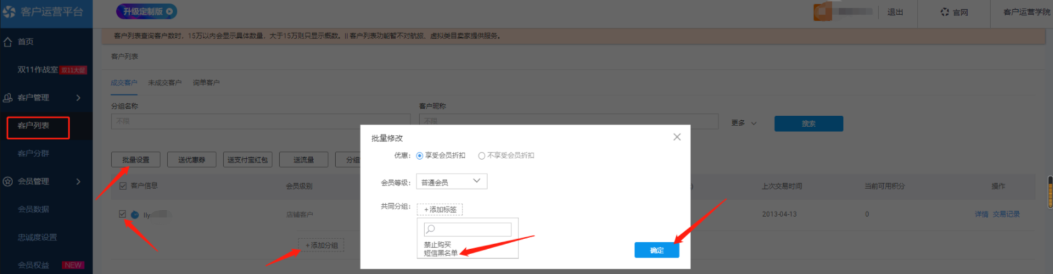Click the search magnifier in the tag box
Viewport: 1053px width, 274px height.
tap(430, 229)
